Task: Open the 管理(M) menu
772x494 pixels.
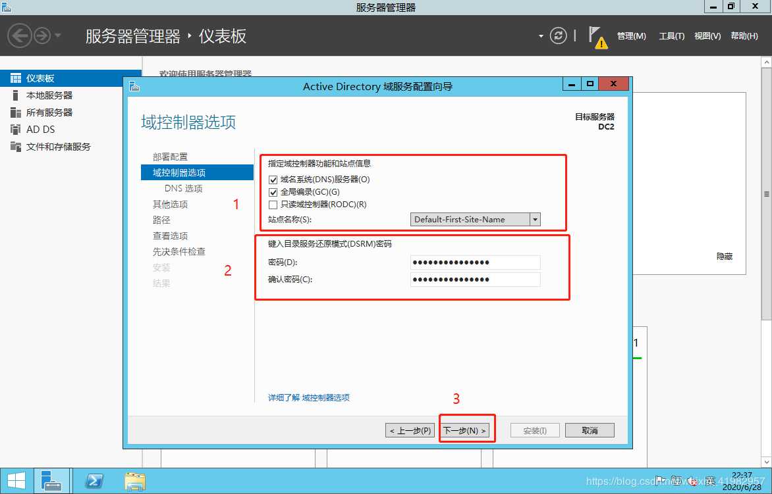Action: coord(631,36)
